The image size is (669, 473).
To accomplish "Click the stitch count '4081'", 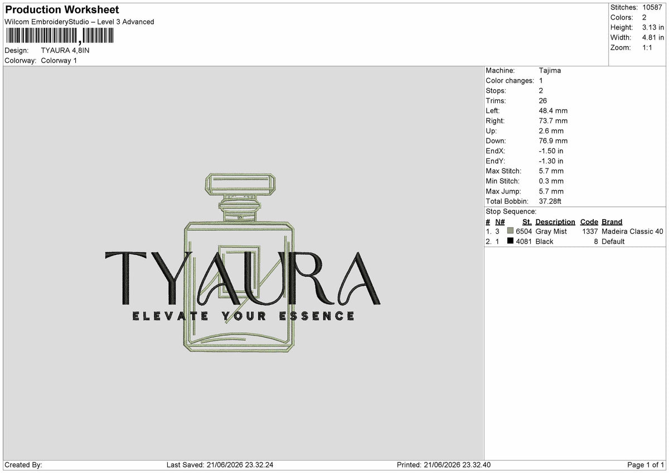I will pos(524,242).
